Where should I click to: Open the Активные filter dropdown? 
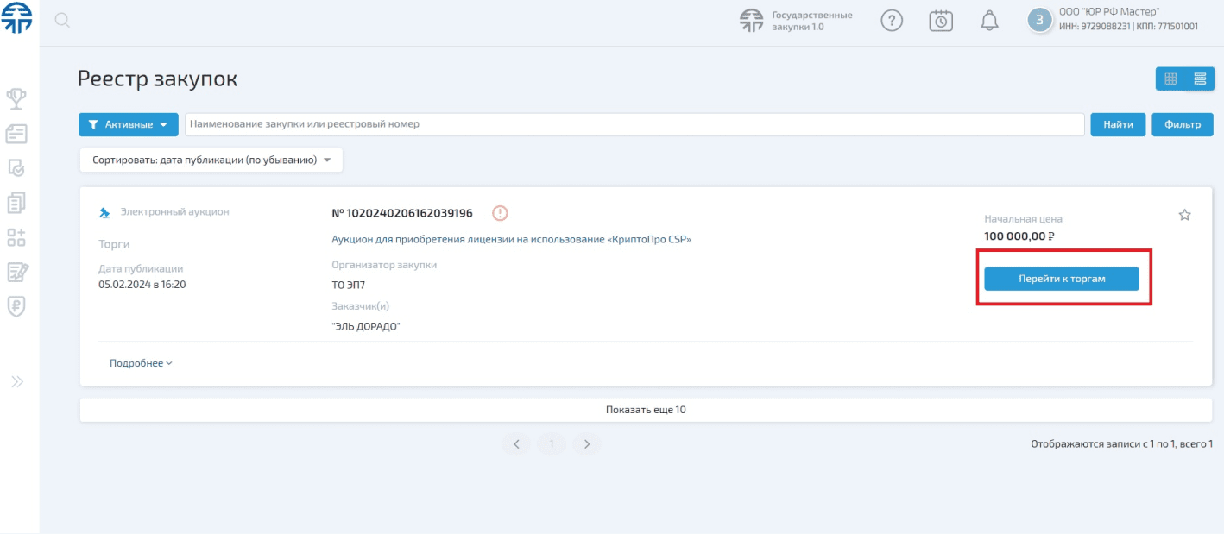pyautogui.click(x=128, y=124)
